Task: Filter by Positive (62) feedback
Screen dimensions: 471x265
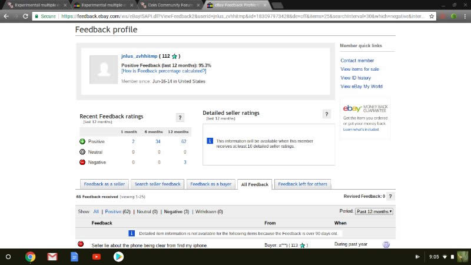Action: (x=117, y=212)
